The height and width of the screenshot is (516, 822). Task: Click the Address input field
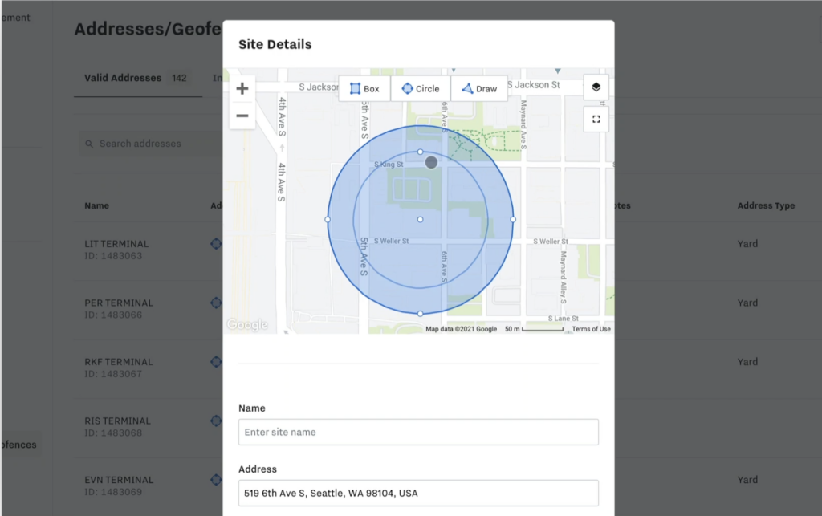pos(418,493)
